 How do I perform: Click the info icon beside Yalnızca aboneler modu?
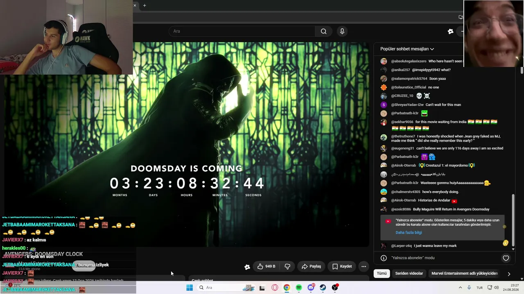click(x=384, y=258)
